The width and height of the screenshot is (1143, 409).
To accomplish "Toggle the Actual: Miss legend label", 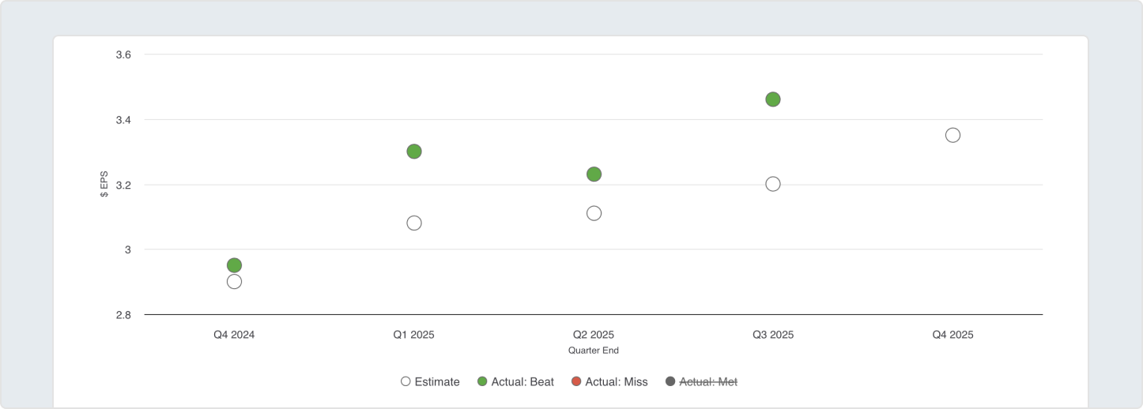I will tap(616, 382).
